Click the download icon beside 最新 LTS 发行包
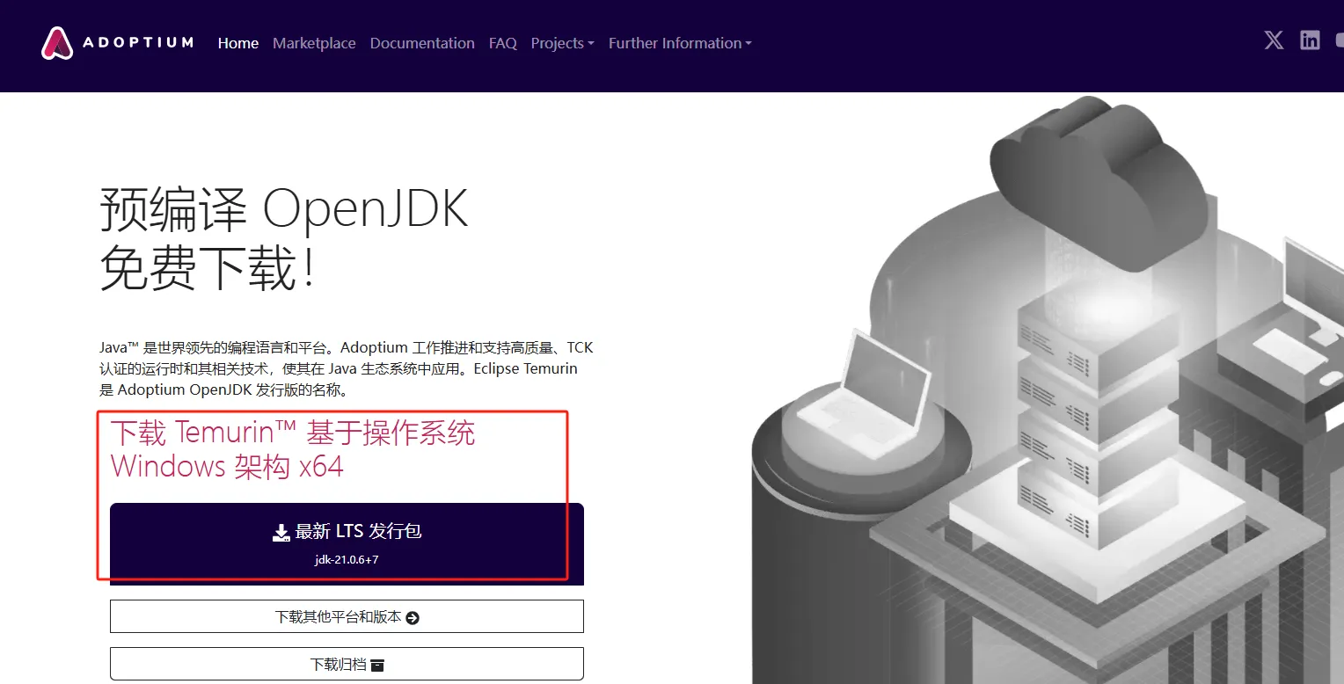The width and height of the screenshot is (1344, 684). click(281, 532)
